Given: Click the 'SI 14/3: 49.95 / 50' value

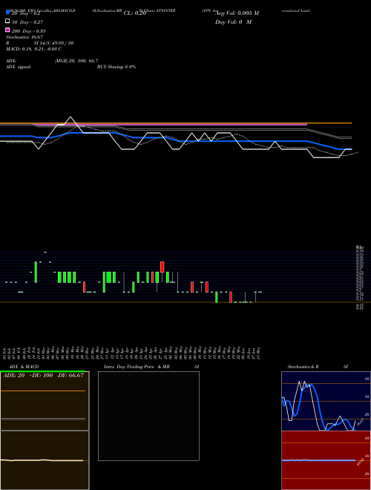Looking at the screenshot, I should [53, 43].
